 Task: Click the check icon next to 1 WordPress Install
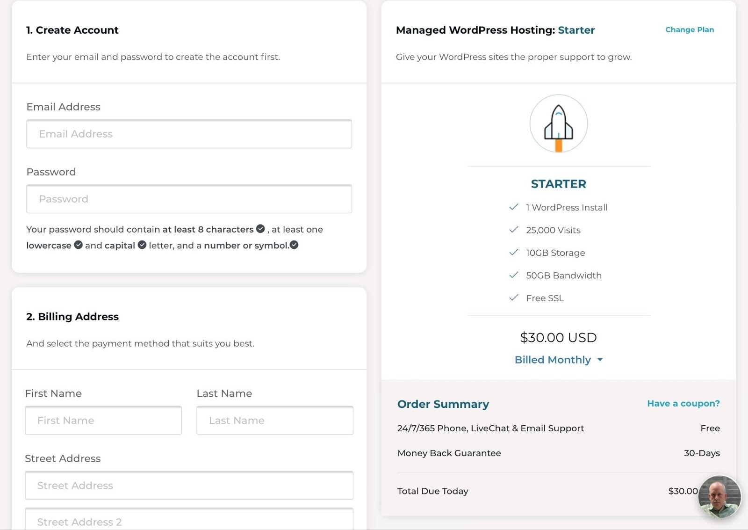tap(513, 207)
